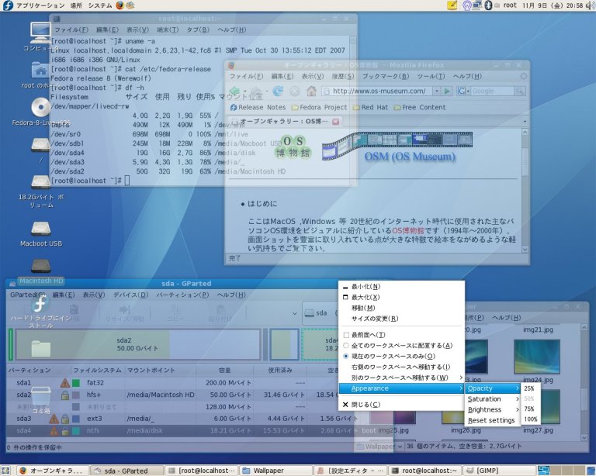Open Fedora Project bookmark folder
This screenshot has height=476, width=596.
point(319,108)
